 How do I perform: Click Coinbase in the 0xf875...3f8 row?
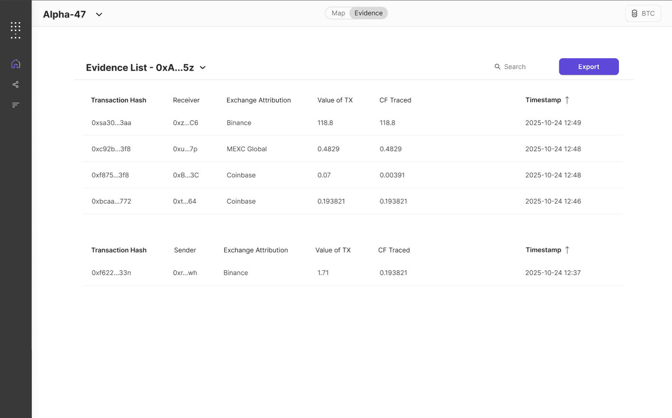(241, 175)
